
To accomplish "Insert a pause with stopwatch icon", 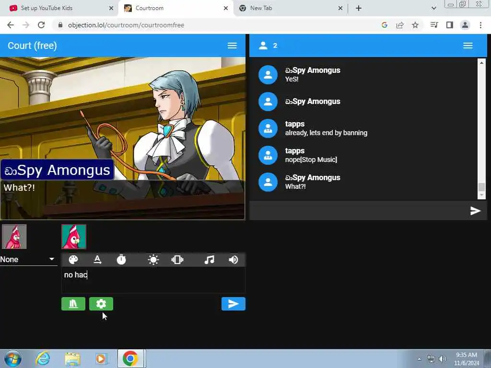I will point(121,260).
